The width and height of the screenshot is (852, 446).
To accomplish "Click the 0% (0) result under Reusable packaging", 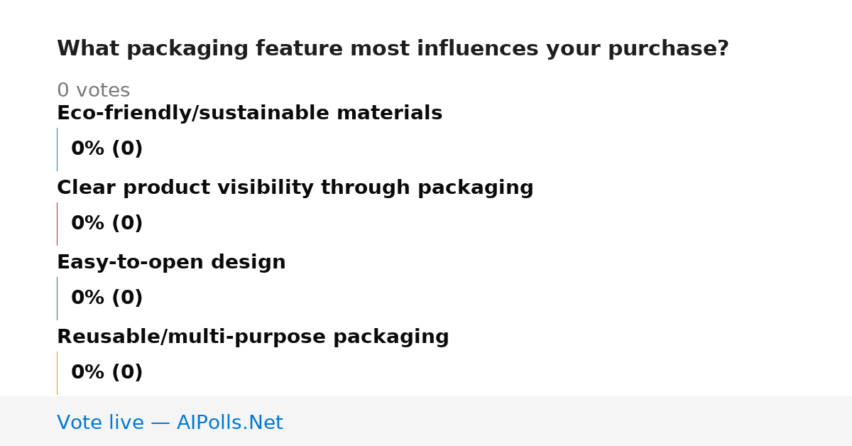I will pyautogui.click(x=106, y=373).
